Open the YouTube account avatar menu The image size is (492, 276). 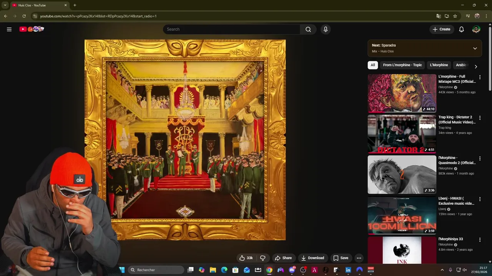[x=476, y=29]
